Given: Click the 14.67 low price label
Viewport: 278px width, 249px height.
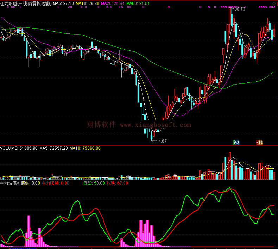Looking at the screenshot, I should tap(161, 141).
